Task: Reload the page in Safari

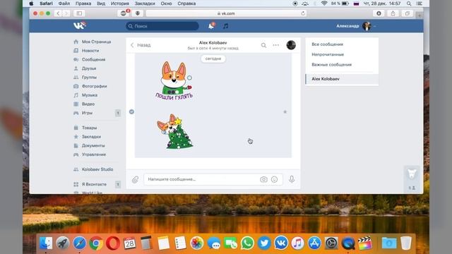Action: point(303,13)
